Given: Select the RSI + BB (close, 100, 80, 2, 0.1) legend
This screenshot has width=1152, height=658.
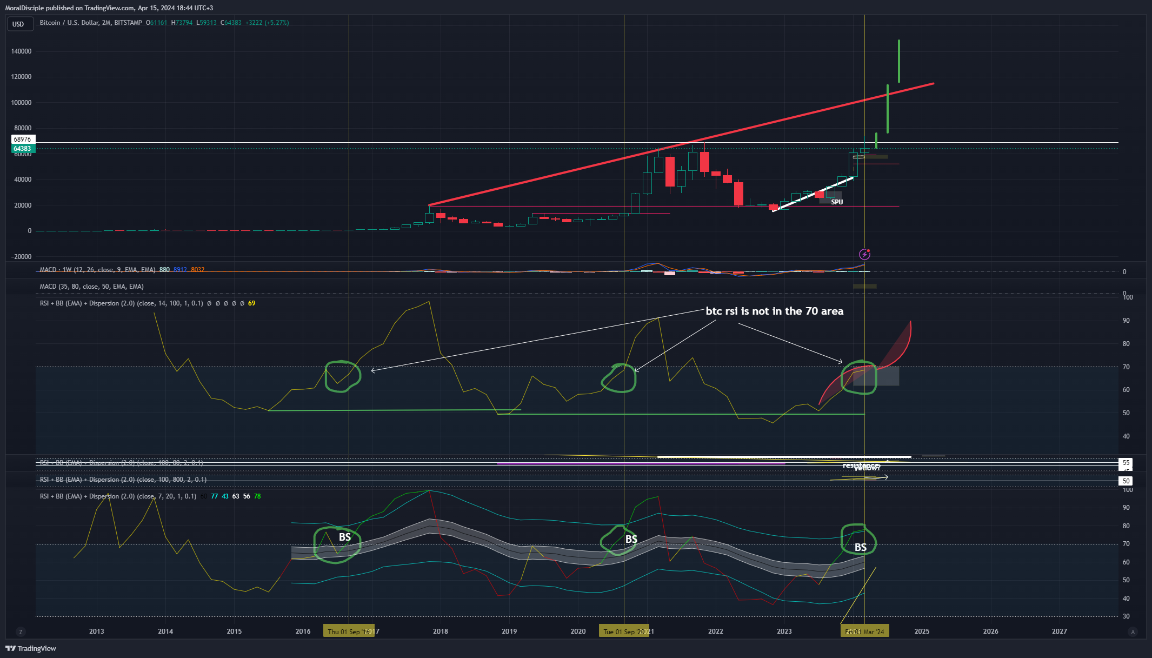Looking at the screenshot, I should click(x=121, y=463).
